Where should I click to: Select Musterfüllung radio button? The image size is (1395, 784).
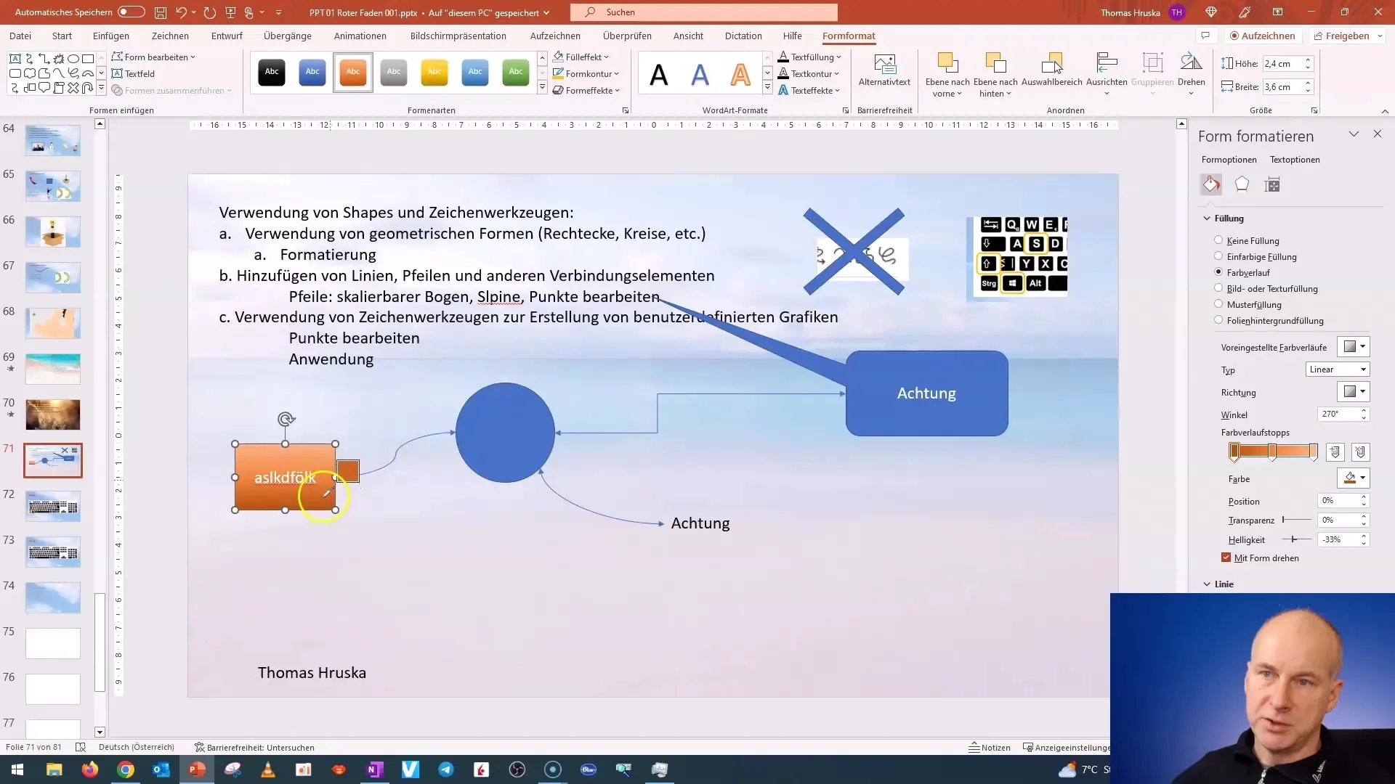click(x=1218, y=304)
